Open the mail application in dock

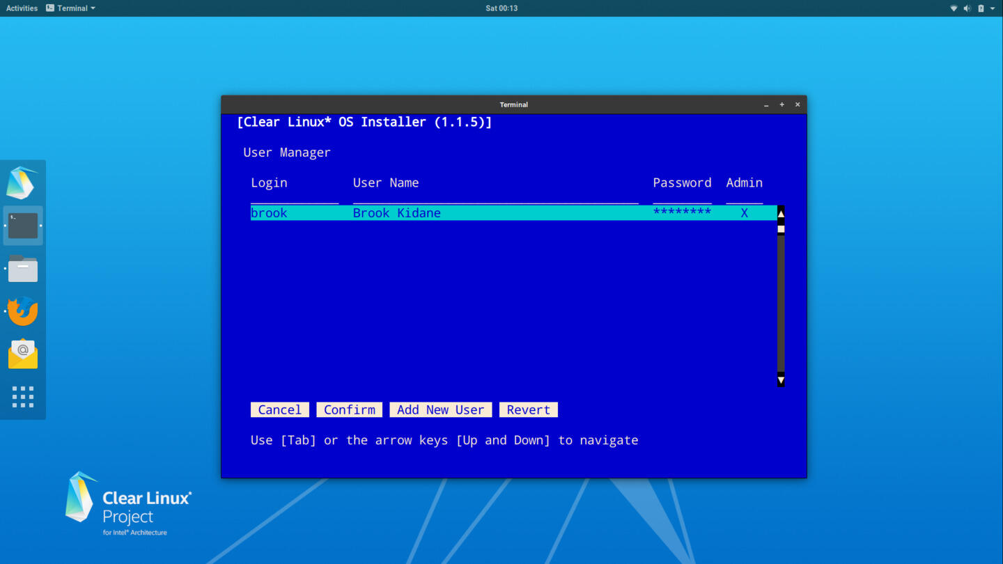[23, 354]
